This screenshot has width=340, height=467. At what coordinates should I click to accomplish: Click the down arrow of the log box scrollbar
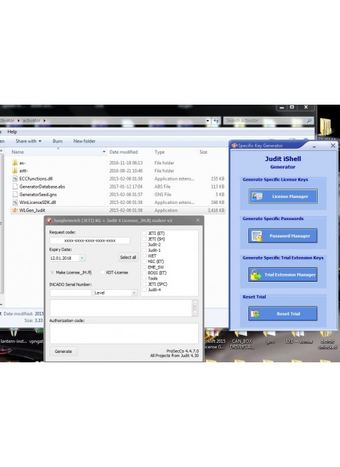[195, 313]
